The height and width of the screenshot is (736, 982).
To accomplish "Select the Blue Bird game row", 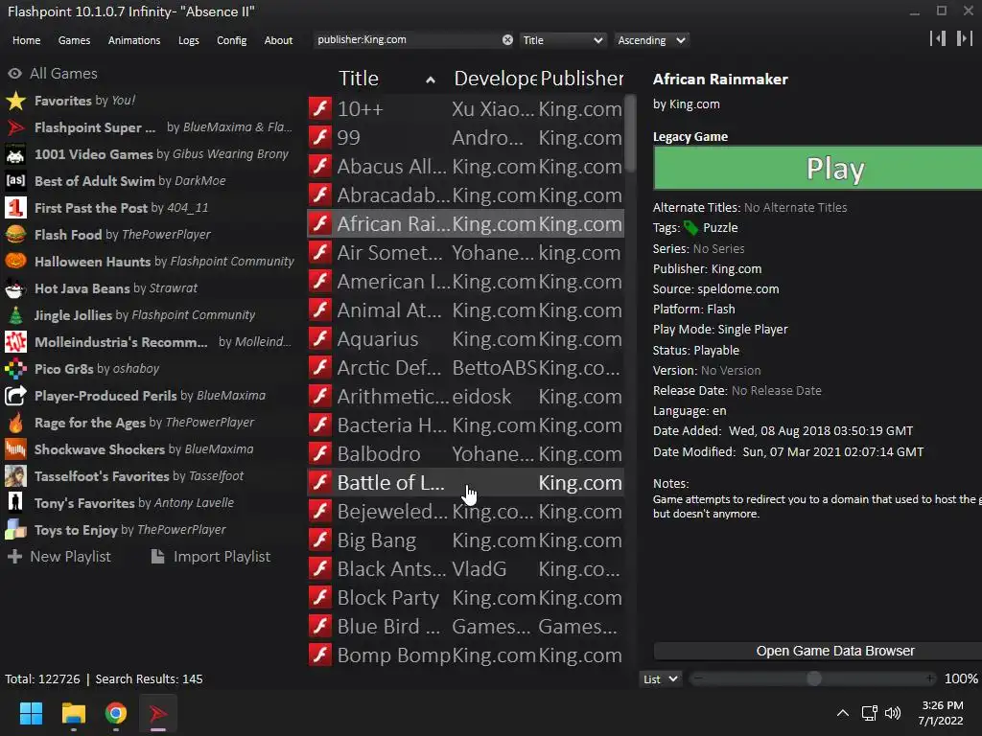I will (x=465, y=627).
